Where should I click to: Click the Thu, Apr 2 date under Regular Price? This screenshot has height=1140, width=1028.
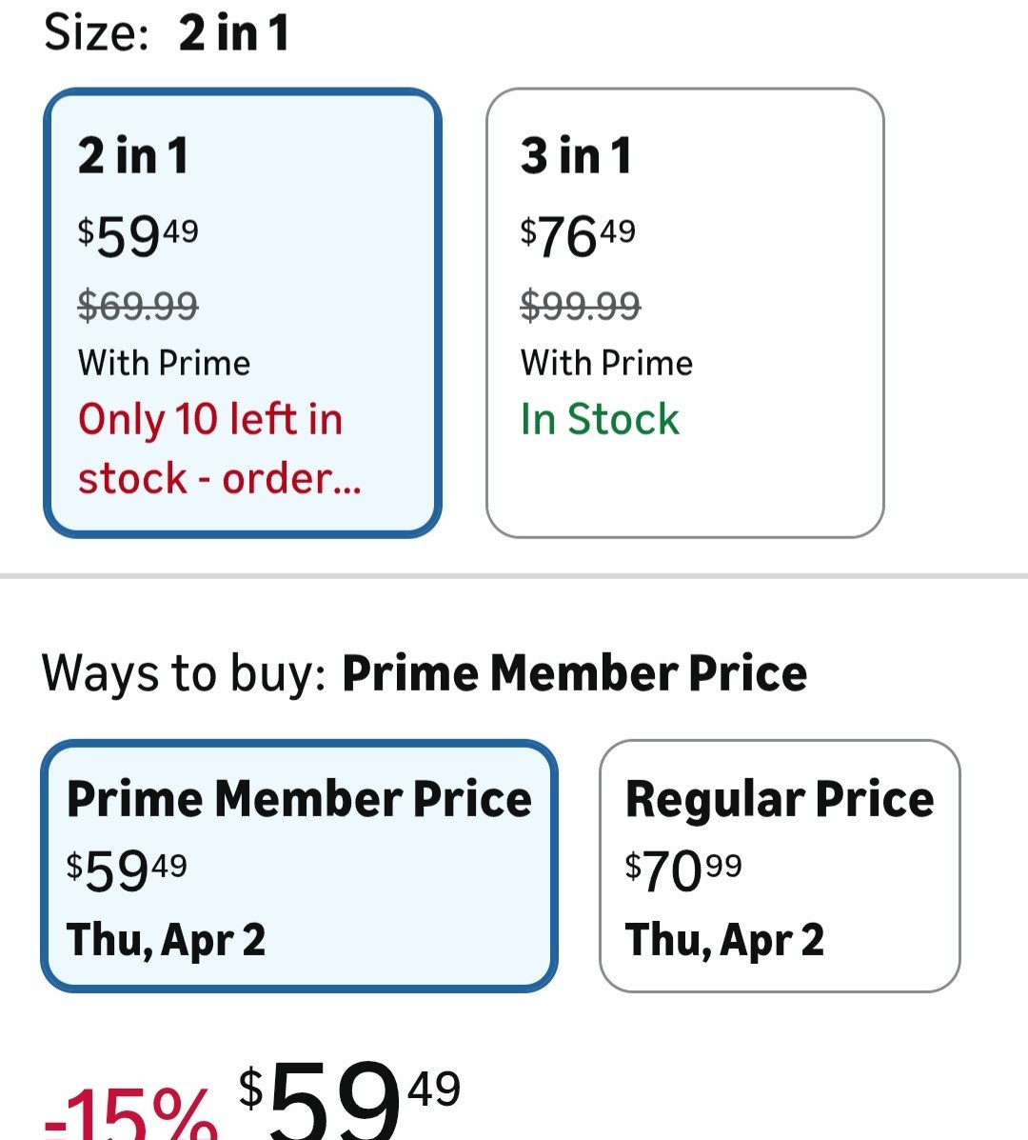coord(724,940)
